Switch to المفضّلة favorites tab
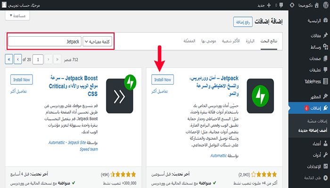 tap(190, 41)
